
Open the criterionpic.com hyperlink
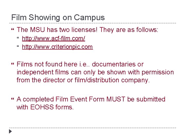pos(58,47)
